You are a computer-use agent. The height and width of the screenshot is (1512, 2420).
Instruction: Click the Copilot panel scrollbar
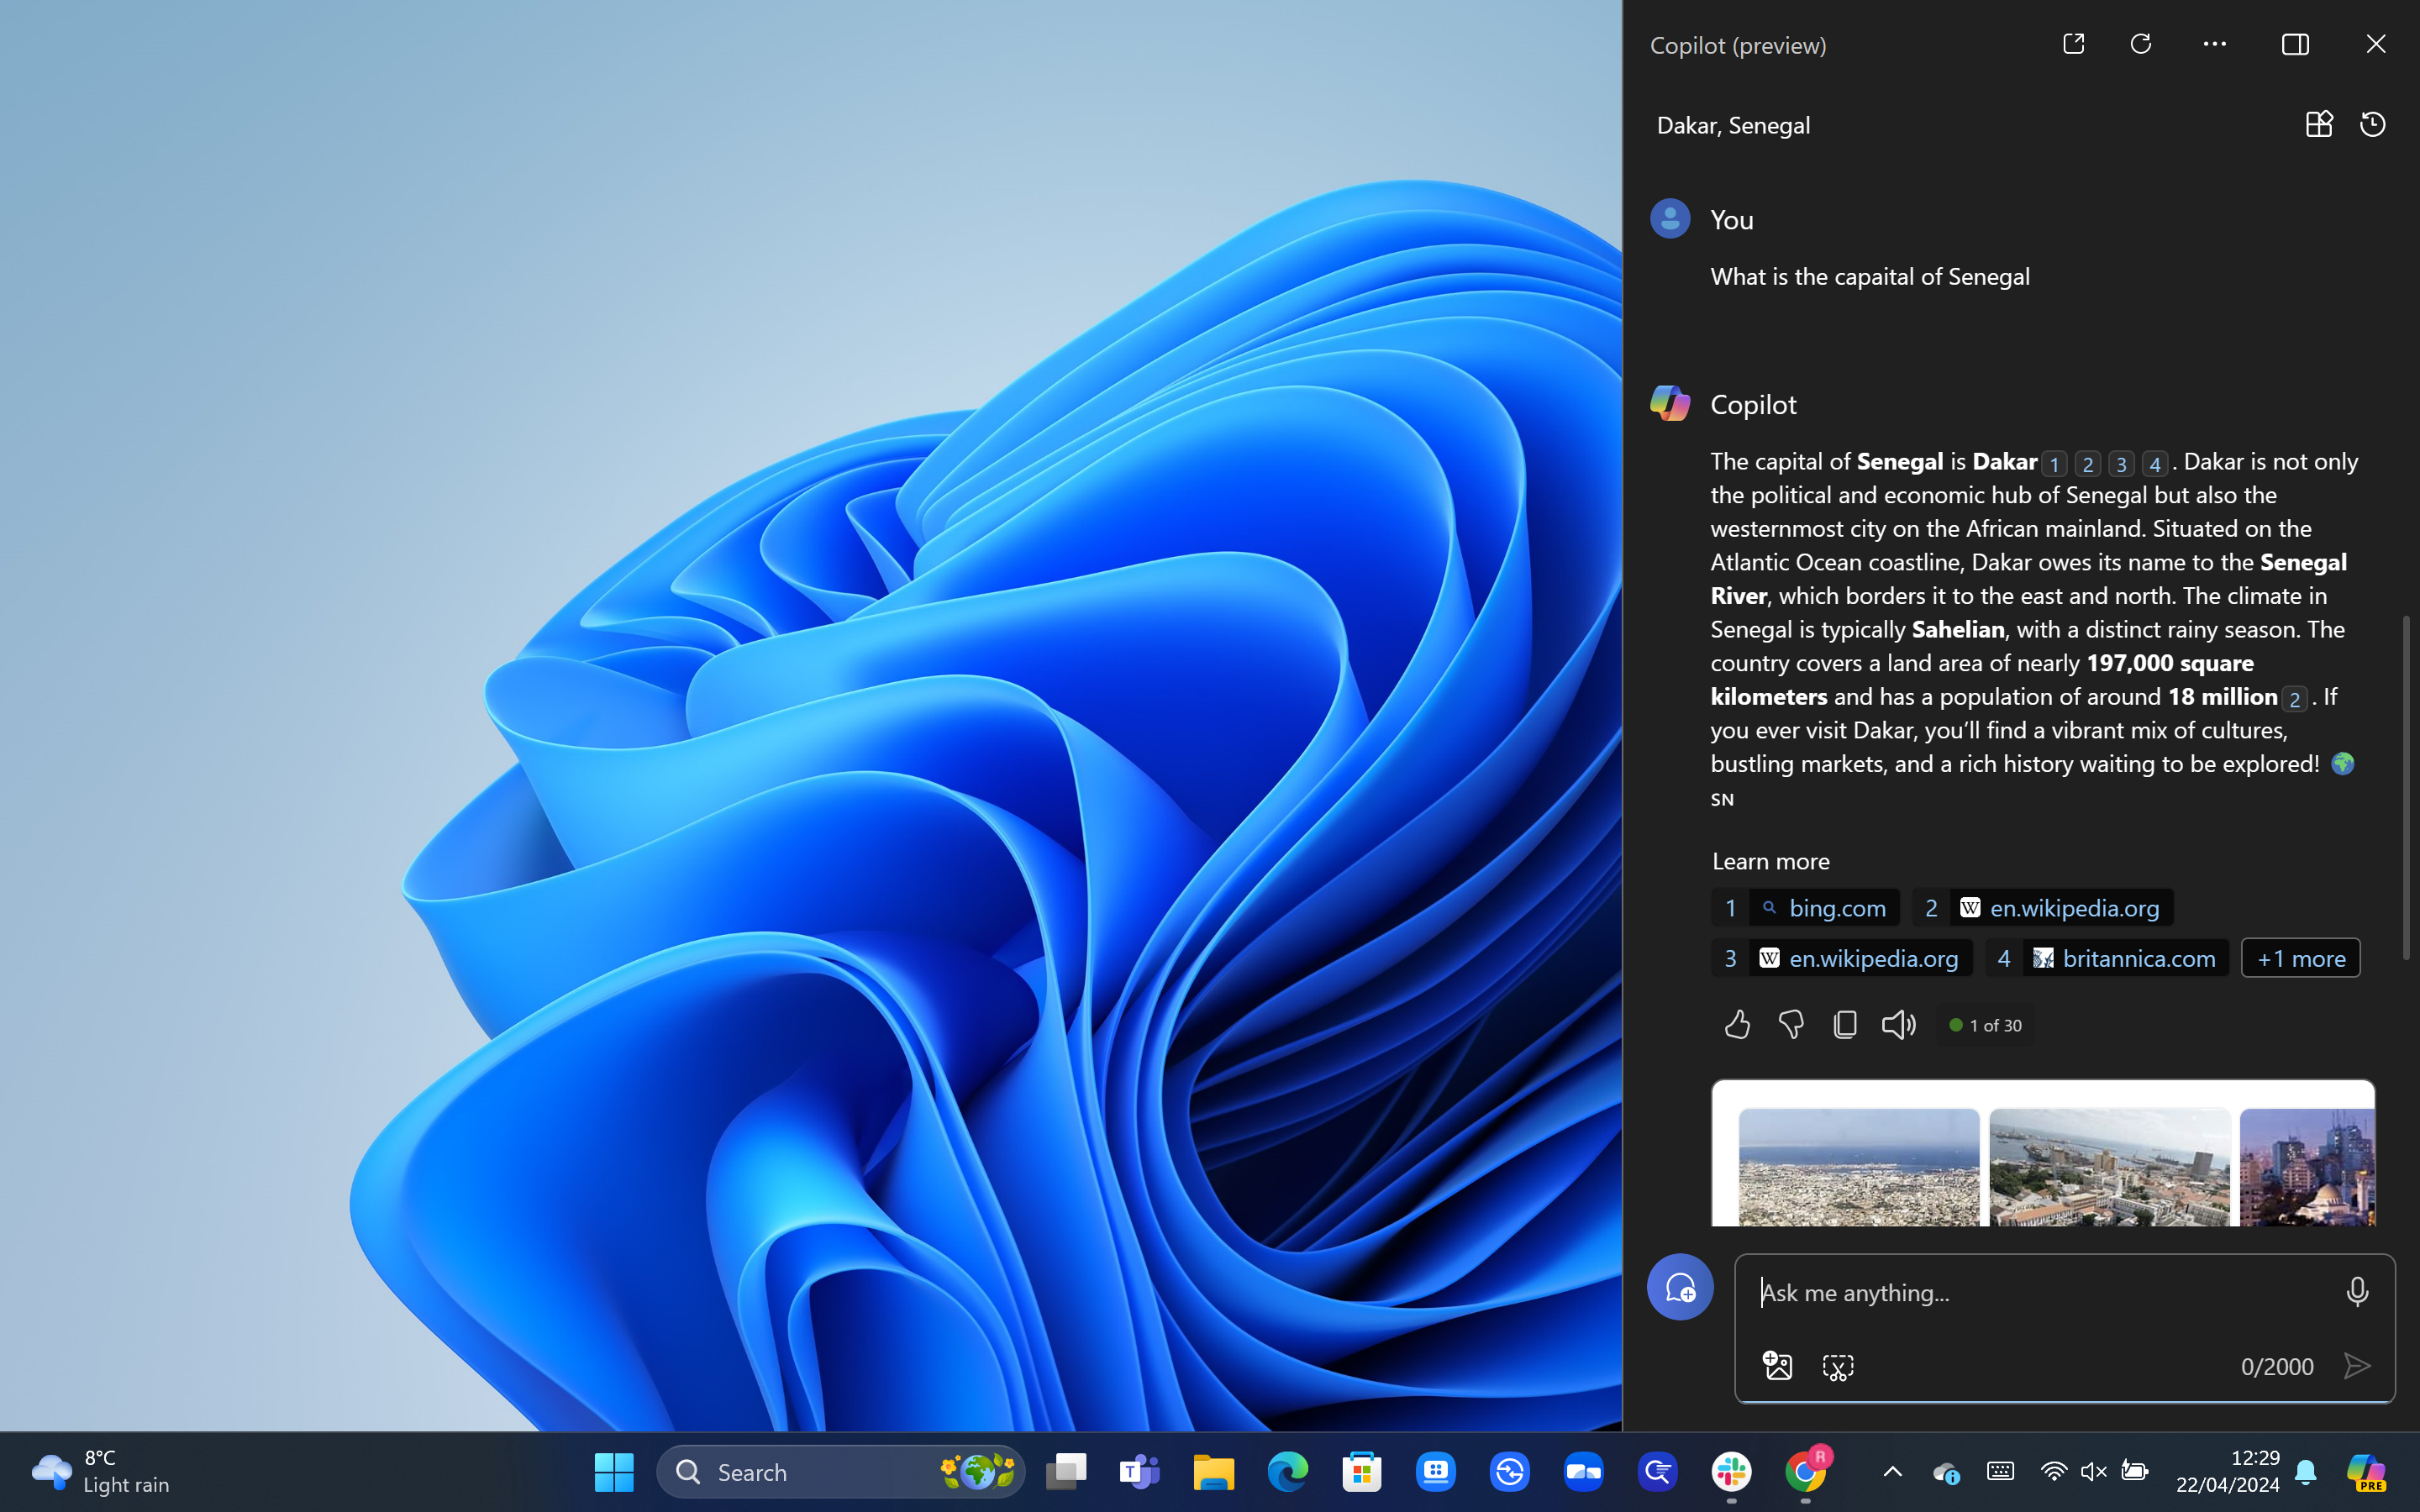pyautogui.click(x=2406, y=788)
